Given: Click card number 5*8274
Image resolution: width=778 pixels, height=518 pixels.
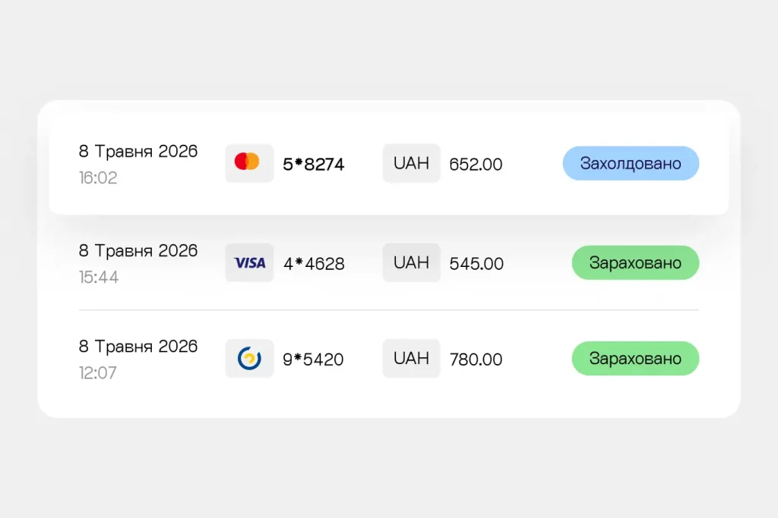Looking at the screenshot, I should tap(314, 164).
